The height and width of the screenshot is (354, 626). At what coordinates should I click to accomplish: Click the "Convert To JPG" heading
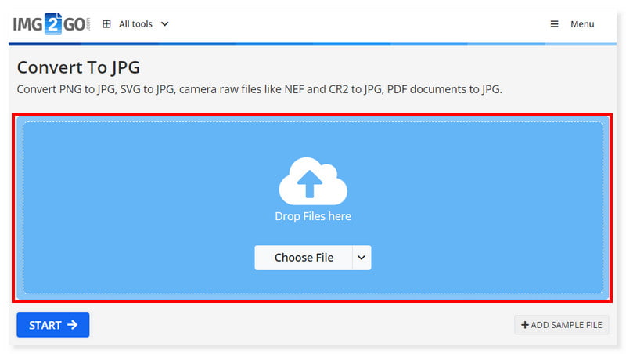pos(78,67)
